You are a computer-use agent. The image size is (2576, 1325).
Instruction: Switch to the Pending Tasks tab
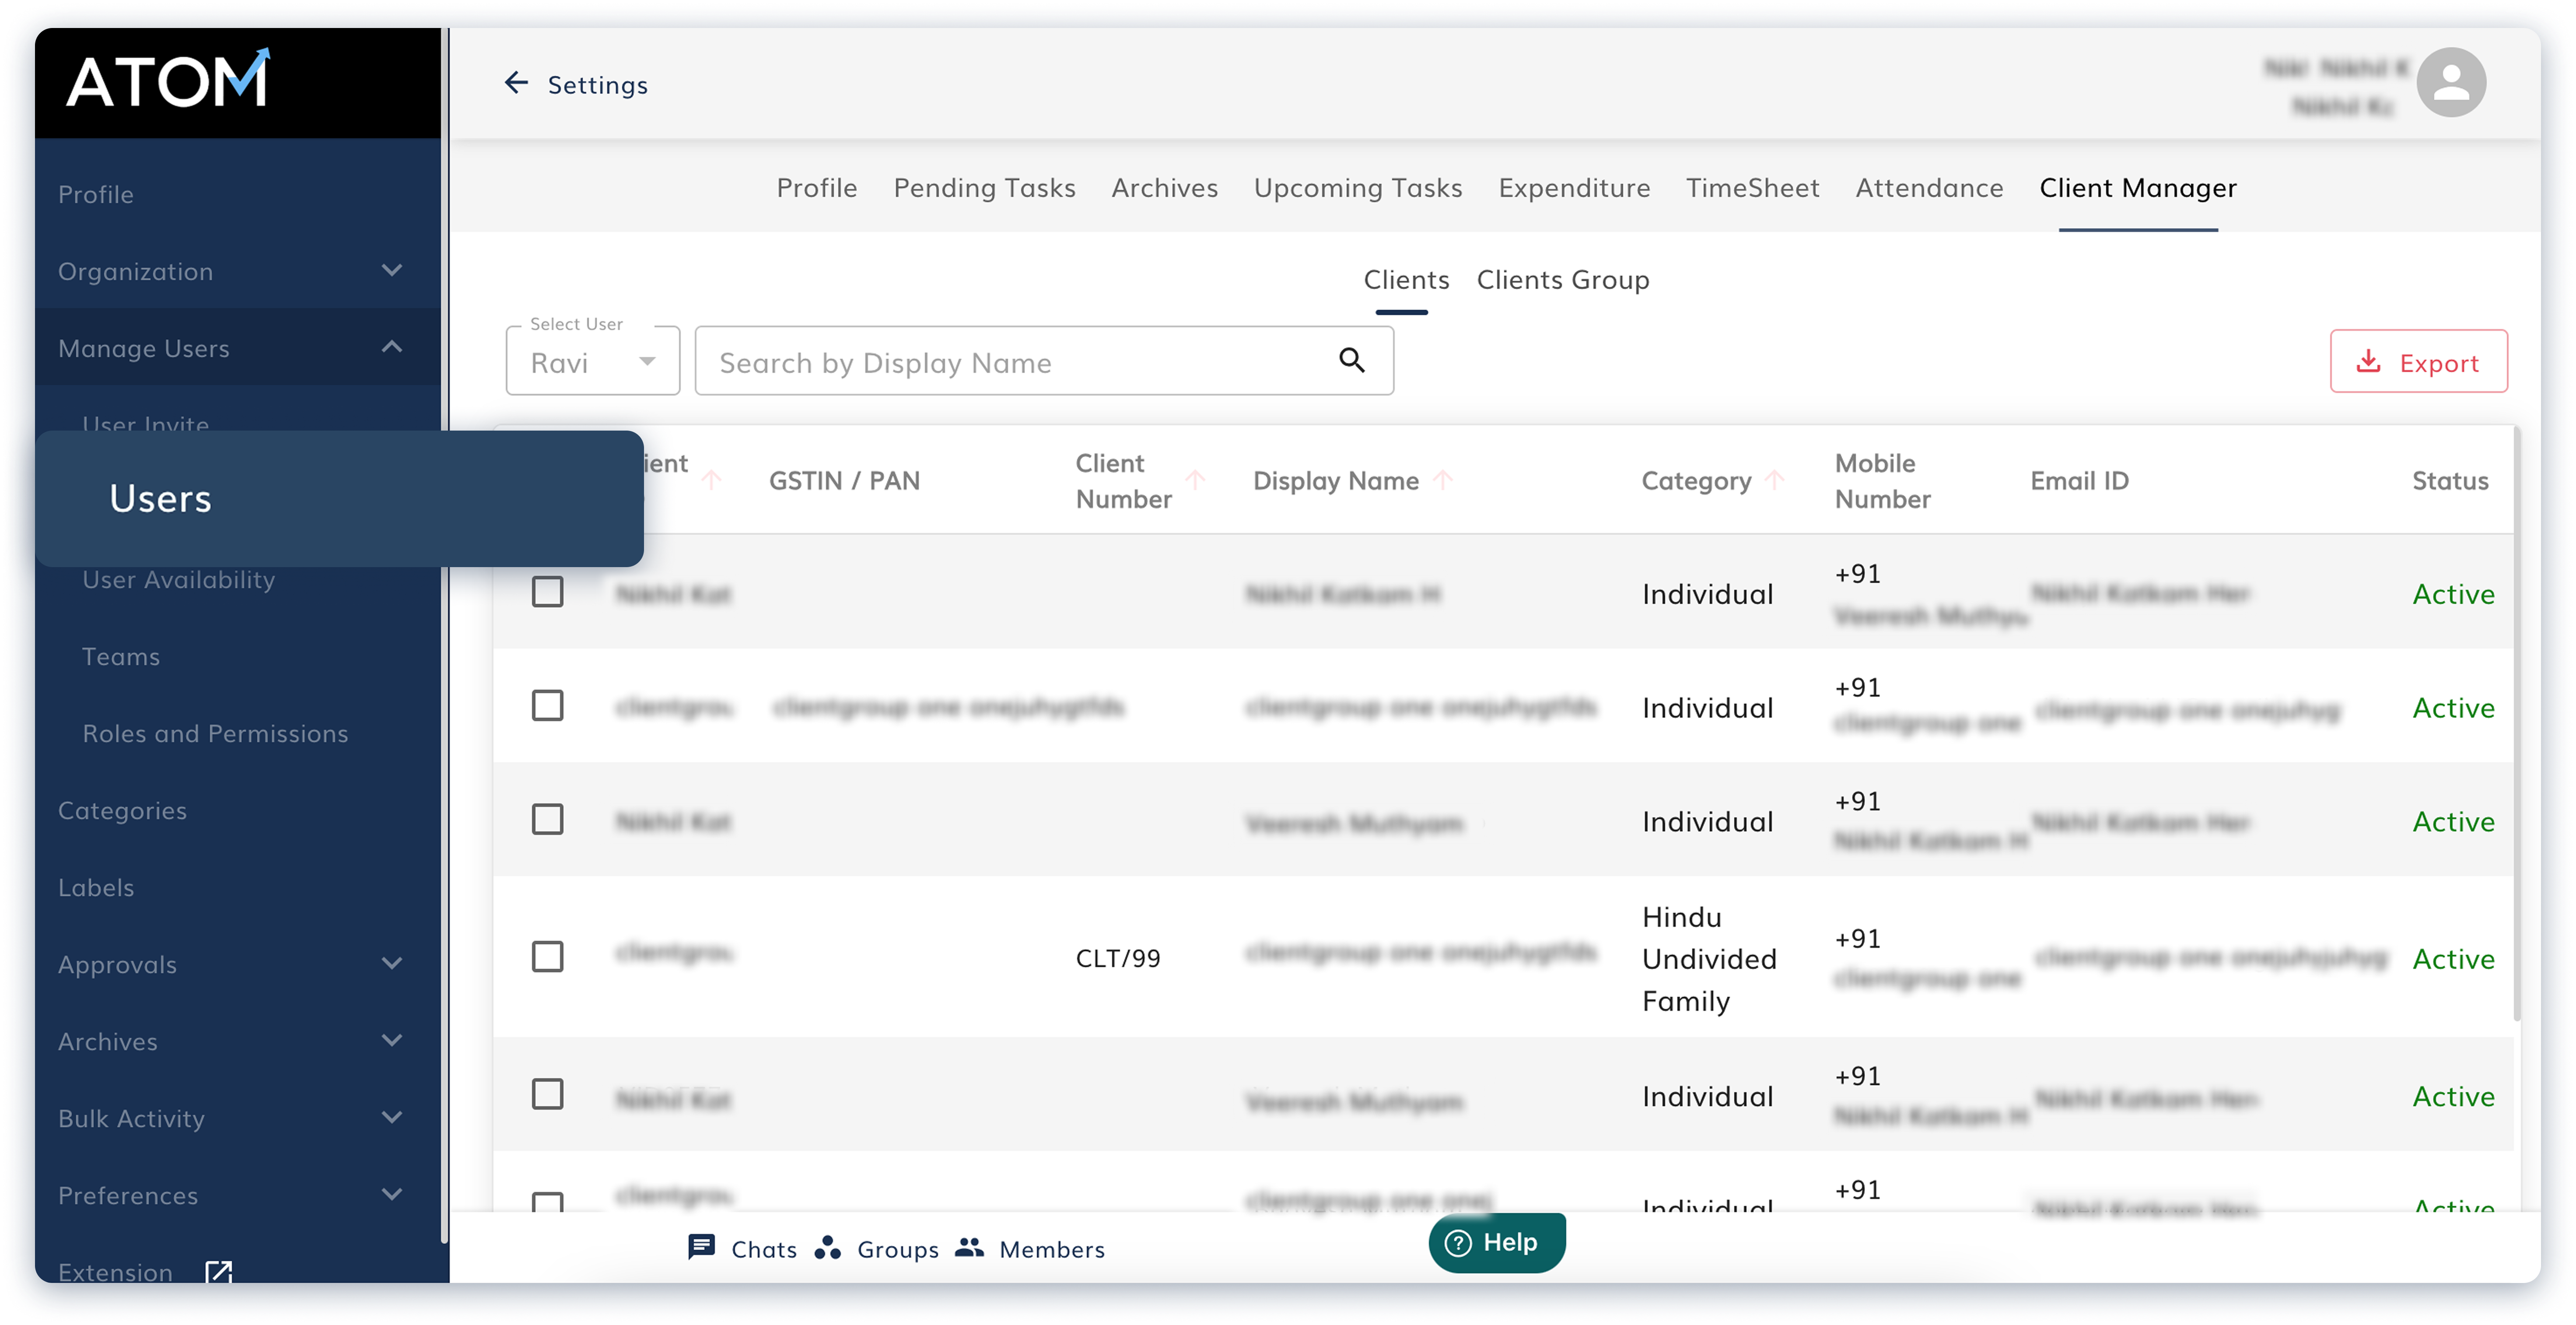tap(984, 188)
